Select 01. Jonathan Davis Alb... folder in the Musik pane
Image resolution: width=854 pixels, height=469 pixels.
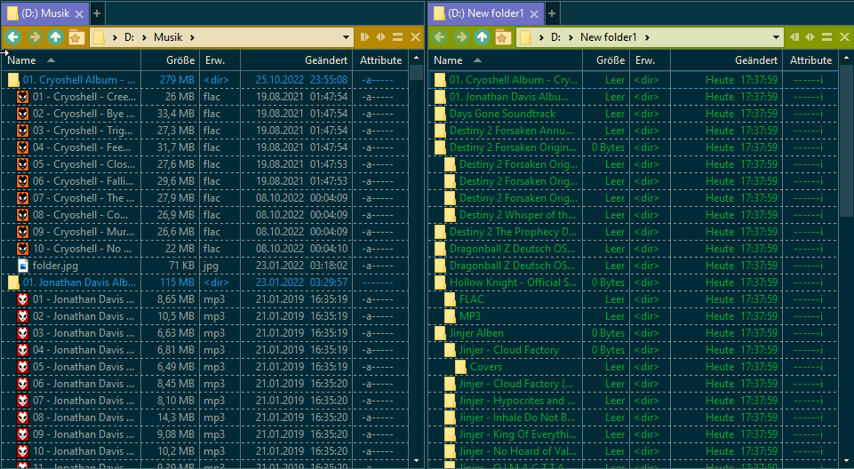79,282
